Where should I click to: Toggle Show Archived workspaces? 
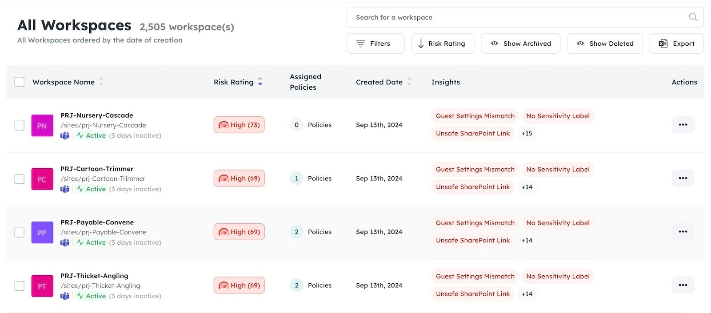(520, 44)
